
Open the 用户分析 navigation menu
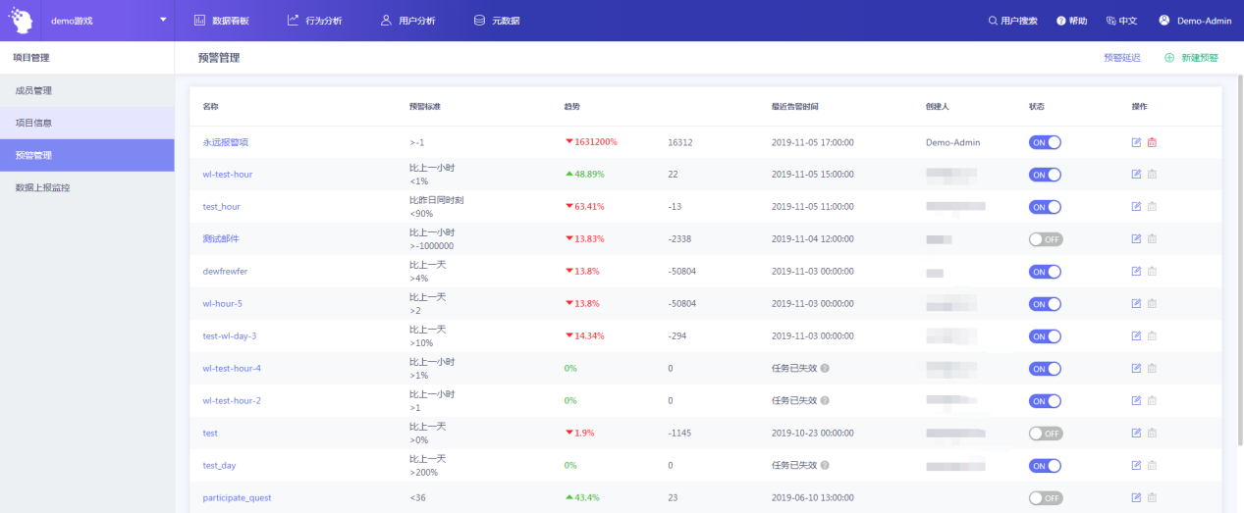click(x=407, y=21)
